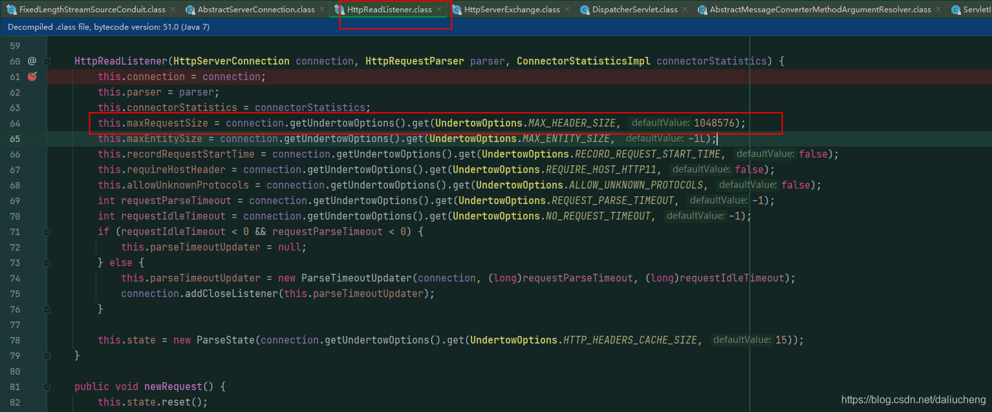The width and height of the screenshot is (992, 412).
Task: Click the fold end marker at line 76
Action: click(47, 309)
